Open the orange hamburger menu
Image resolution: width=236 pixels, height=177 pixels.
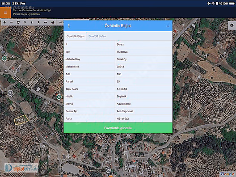pyautogui.click(x=5, y=13)
